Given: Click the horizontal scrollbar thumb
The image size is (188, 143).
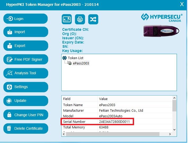Looking at the screenshot, I should coord(113,134).
